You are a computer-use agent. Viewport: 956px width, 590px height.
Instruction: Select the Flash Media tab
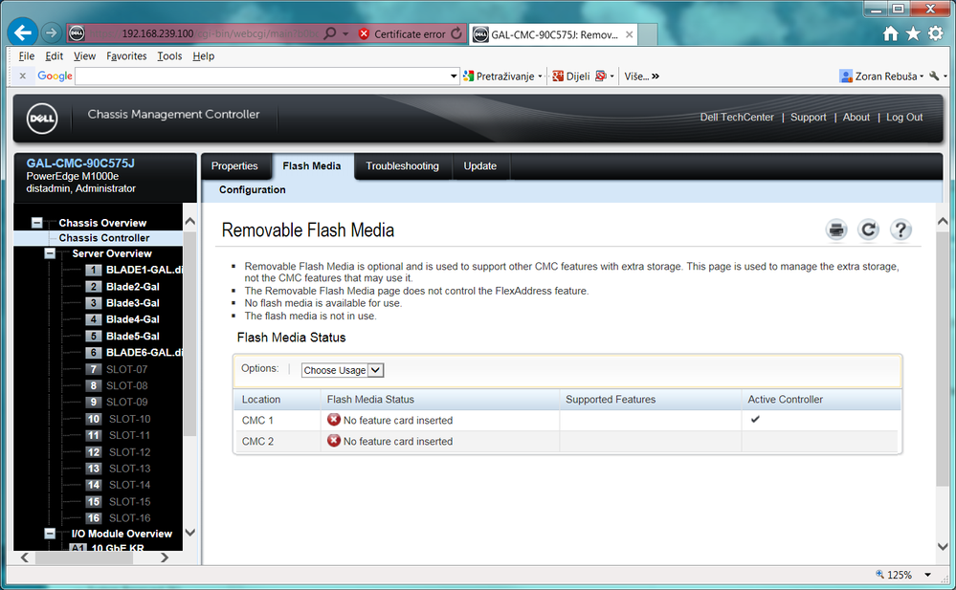312,165
